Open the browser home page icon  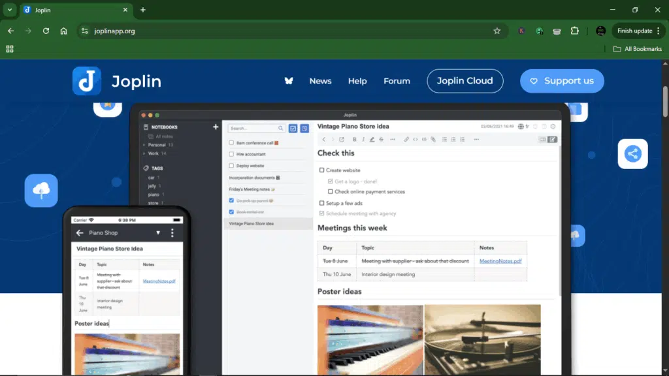(63, 31)
